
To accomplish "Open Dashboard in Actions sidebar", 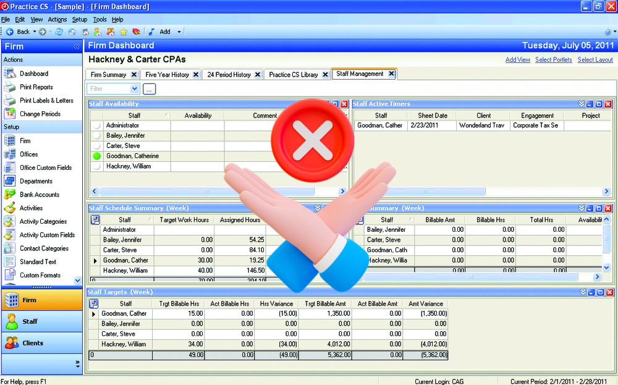I will (x=34, y=74).
